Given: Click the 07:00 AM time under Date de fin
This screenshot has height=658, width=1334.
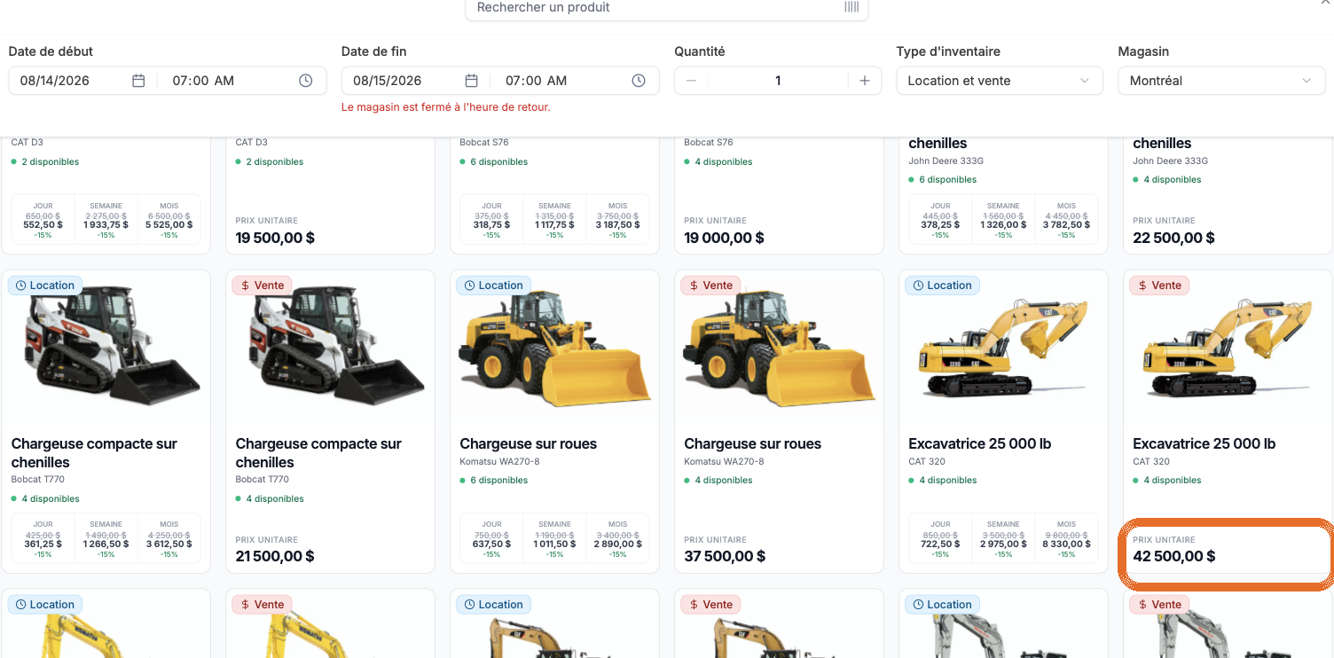Looking at the screenshot, I should tap(536, 81).
